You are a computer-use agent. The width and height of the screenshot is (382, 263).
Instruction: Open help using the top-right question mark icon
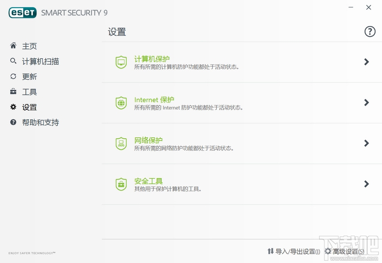click(369, 31)
